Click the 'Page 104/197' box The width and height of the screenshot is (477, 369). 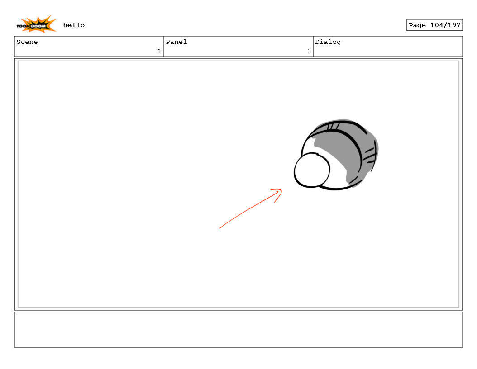click(434, 25)
